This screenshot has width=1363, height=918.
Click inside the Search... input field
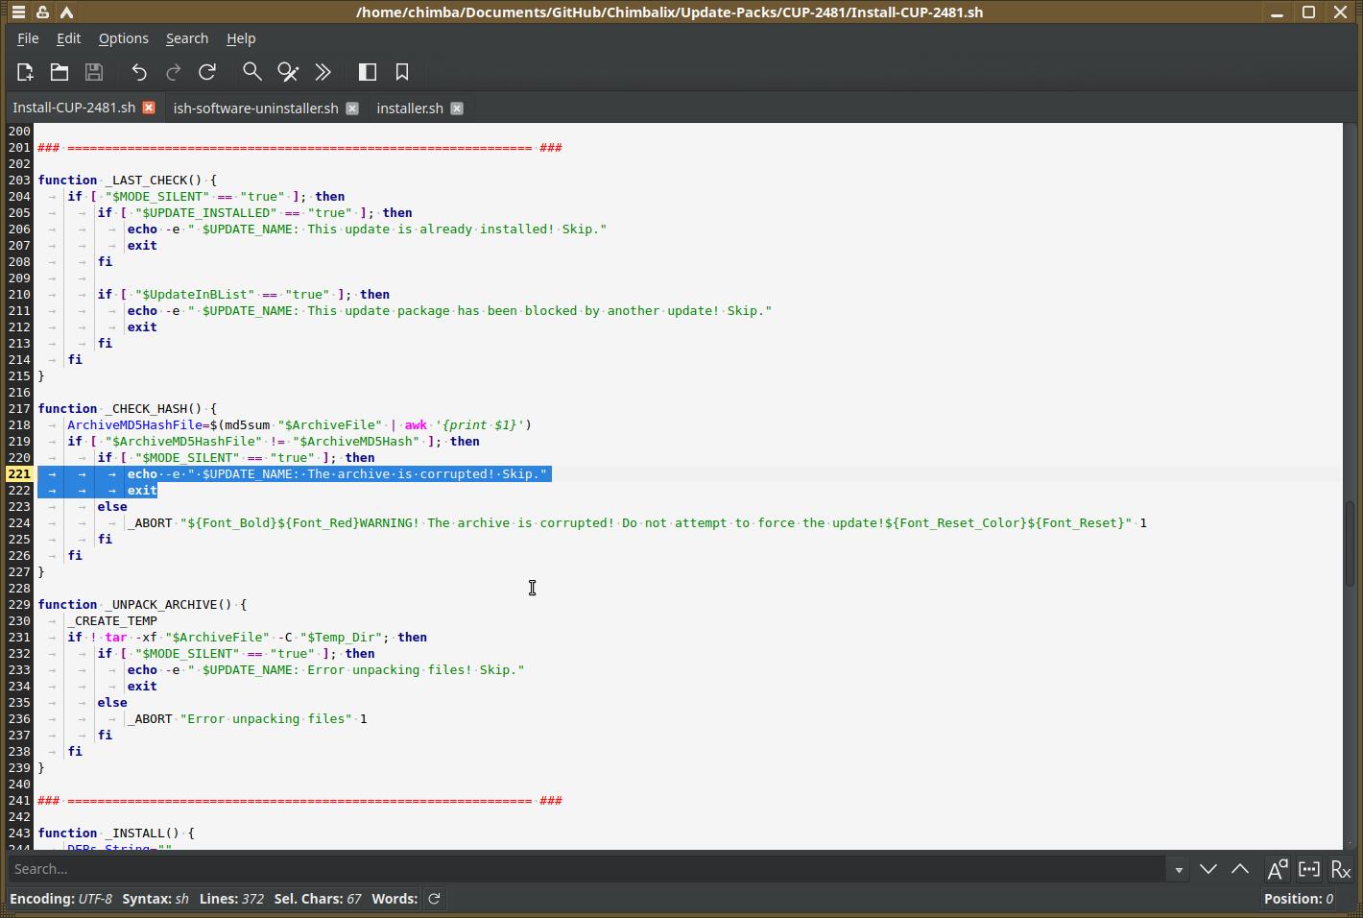coord(586,869)
